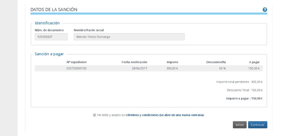Click the Identificación section heading
Viewport: 297px width, 136px height.
[47, 23]
